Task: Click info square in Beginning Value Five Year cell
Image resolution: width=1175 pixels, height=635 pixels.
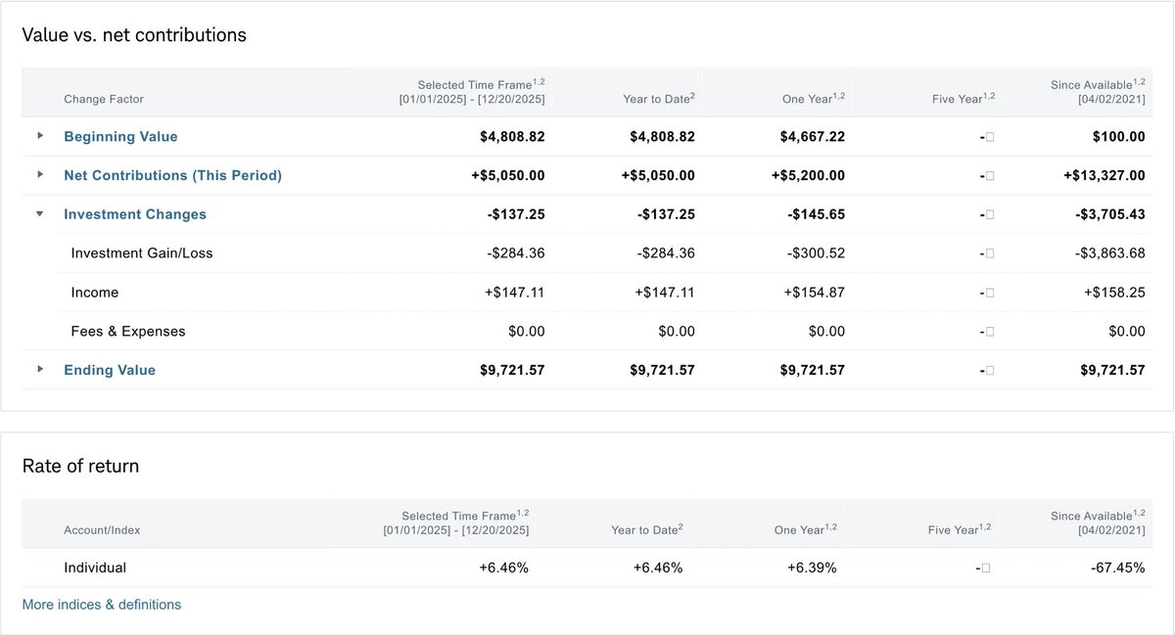Action: click(990, 136)
